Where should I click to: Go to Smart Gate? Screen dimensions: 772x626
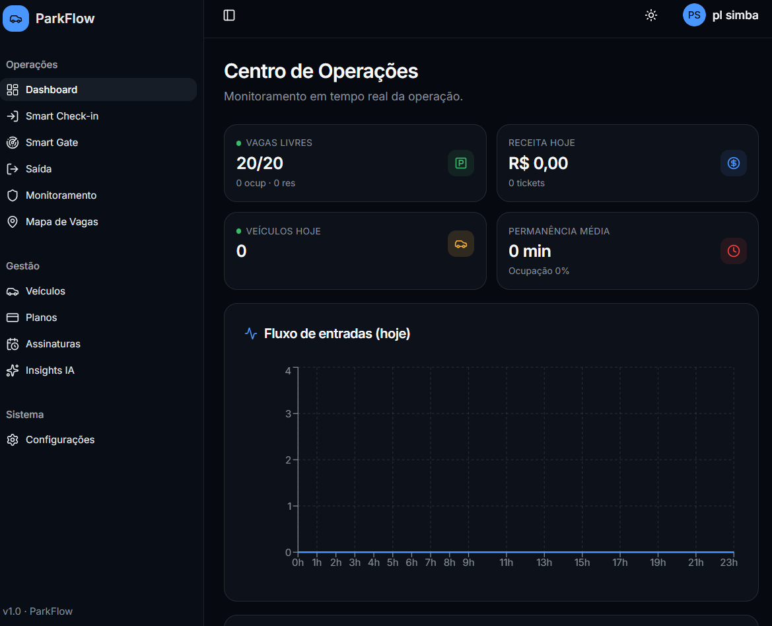coord(98,143)
